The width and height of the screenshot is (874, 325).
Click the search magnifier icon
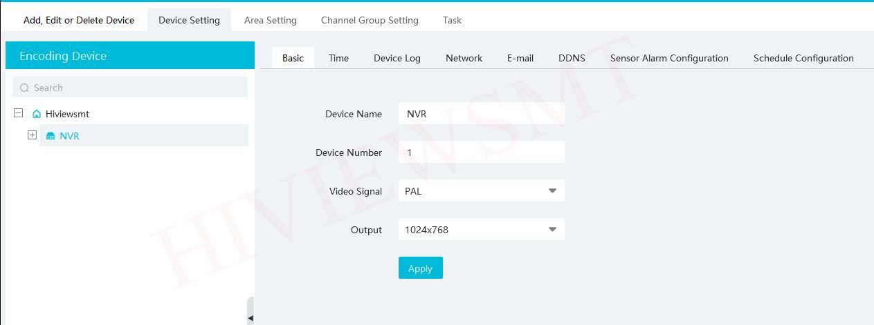pyautogui.click(x=24, y=88)
